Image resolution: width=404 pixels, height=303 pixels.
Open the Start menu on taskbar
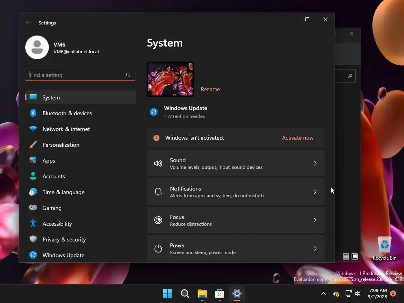[x=167, y=294]
